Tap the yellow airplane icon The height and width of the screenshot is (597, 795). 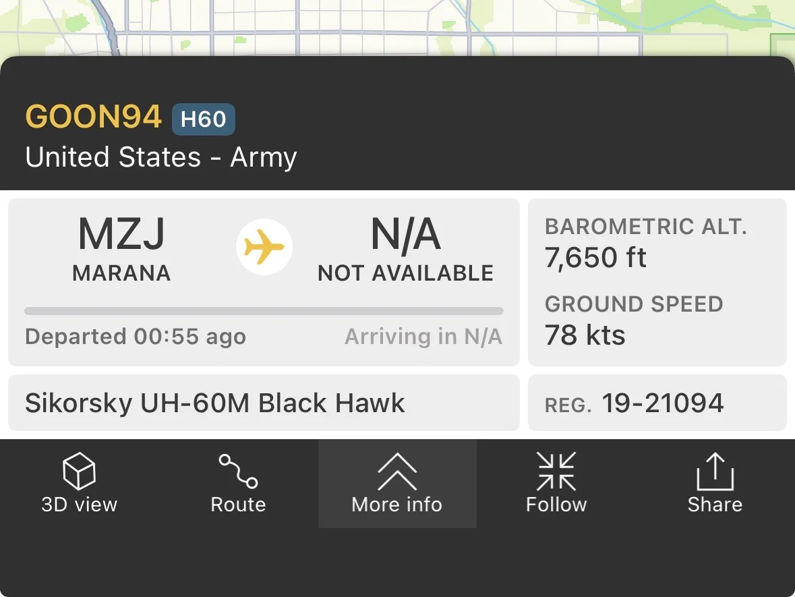[x=264, y=247]
